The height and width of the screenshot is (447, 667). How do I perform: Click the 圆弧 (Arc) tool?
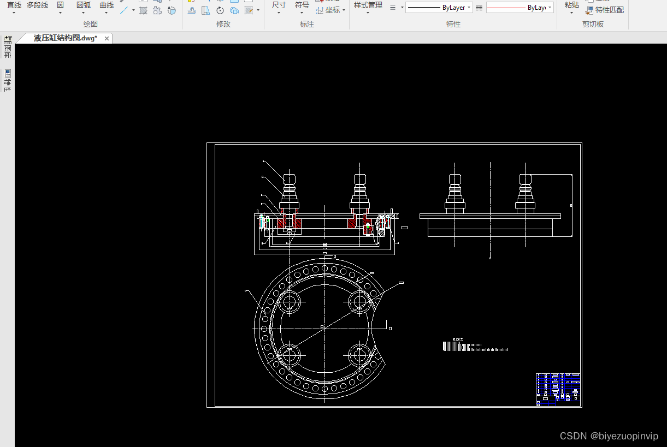[84, 5]
